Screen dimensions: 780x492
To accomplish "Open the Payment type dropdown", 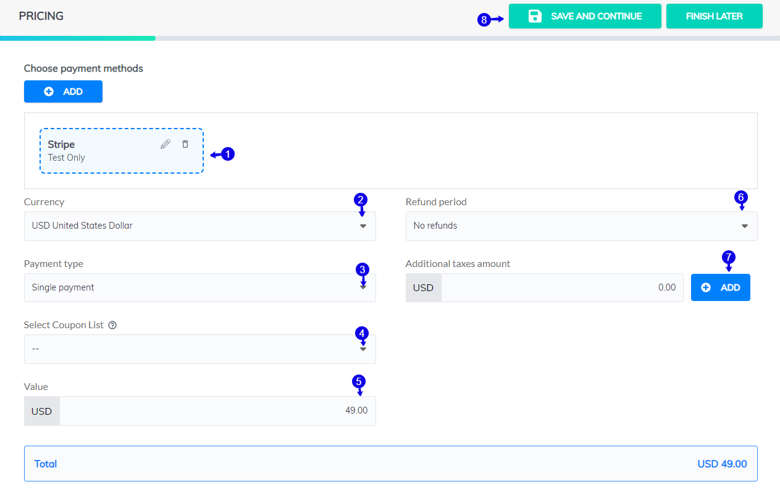I will click(363, 287).
